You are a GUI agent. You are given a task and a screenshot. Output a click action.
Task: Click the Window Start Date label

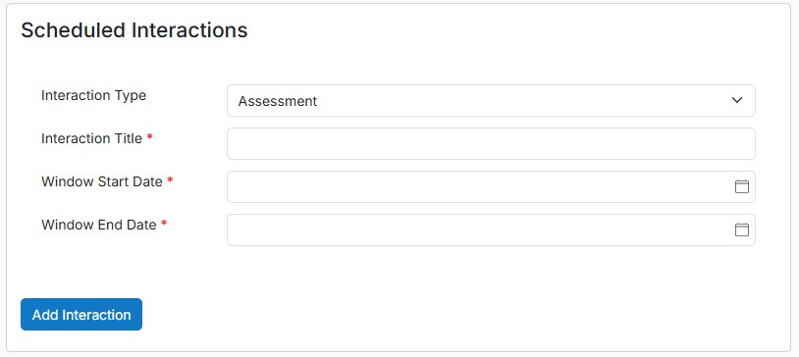(102, 181)
